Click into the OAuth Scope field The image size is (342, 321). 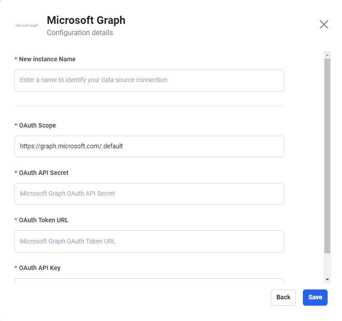(x=149, y=147)
